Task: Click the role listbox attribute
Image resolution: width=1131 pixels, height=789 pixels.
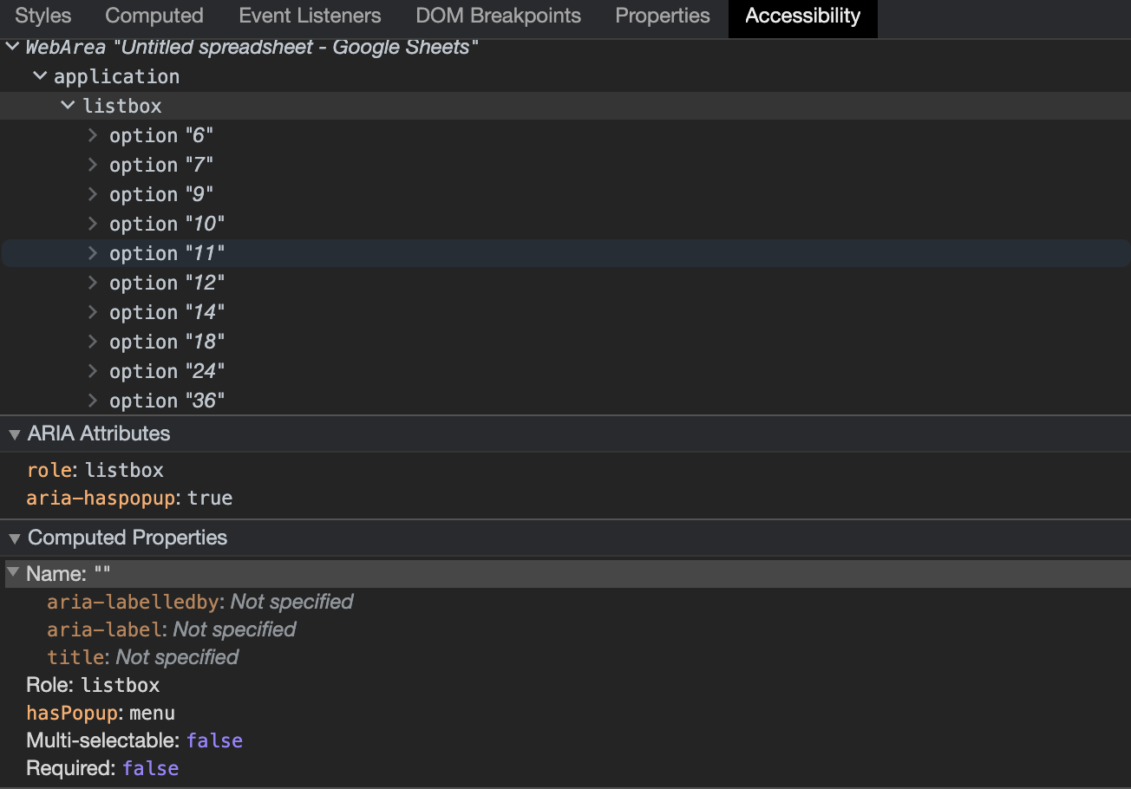Action: coord(95,470)
